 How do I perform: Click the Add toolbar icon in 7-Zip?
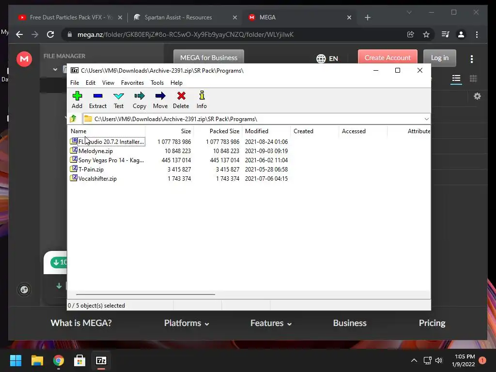click(x=77, y=95)
